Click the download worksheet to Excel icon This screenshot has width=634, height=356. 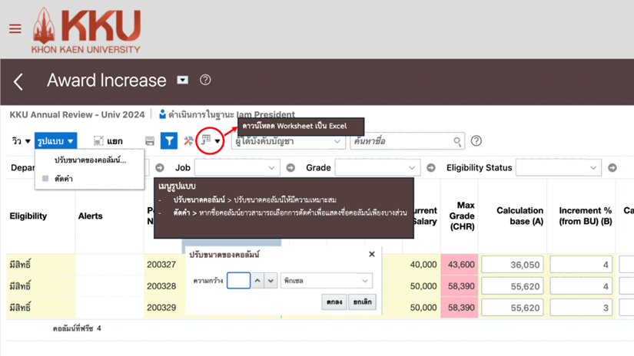pos(206,141)
